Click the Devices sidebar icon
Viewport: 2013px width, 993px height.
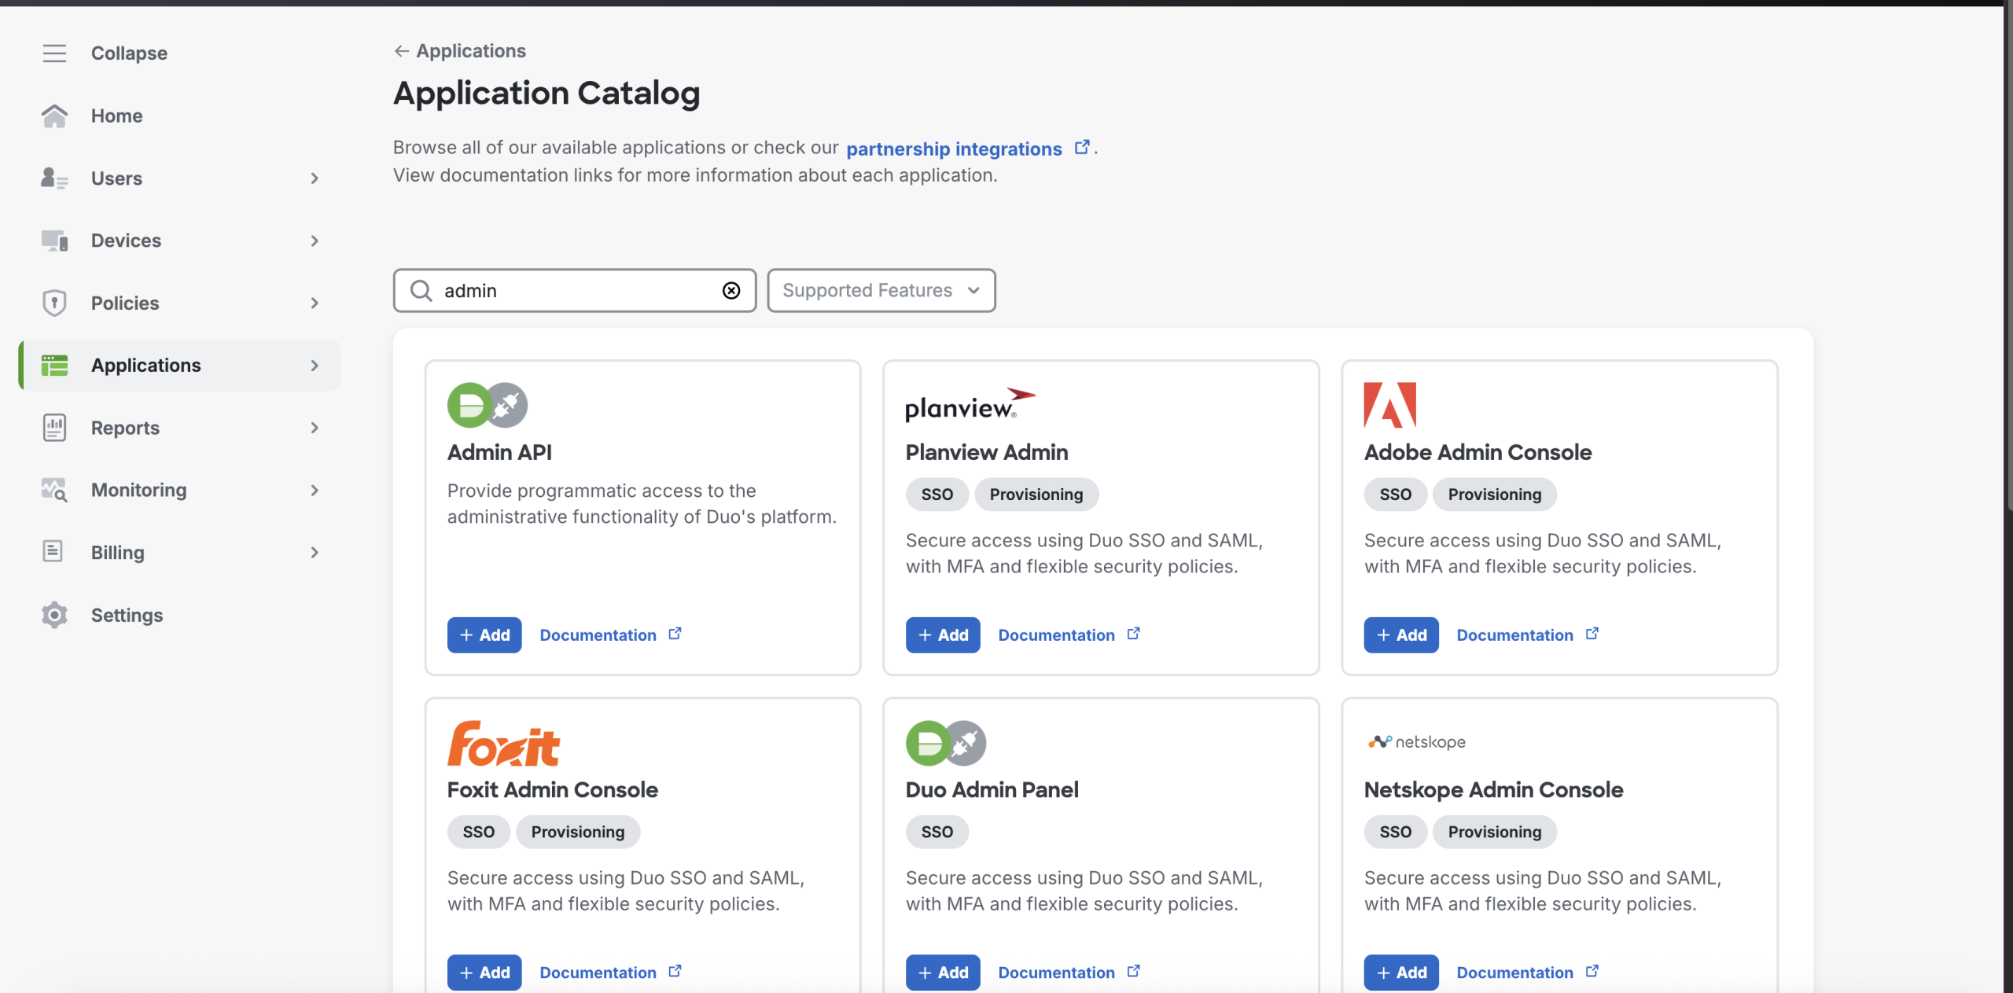pyautogui.click(x=54, y=241)
